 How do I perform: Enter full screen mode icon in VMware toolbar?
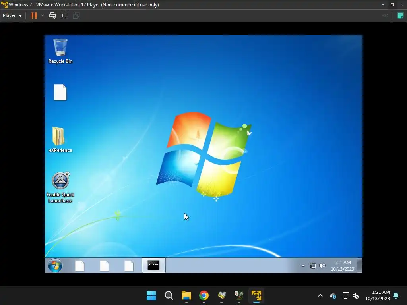pos(64,15)
